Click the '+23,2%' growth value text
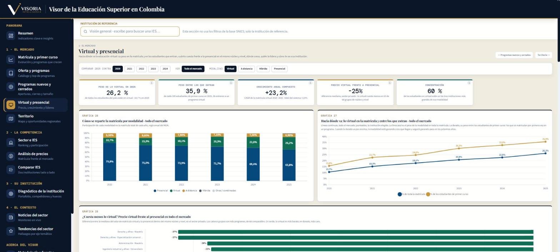This screenshot has height=252, width=560. point(276,93)
